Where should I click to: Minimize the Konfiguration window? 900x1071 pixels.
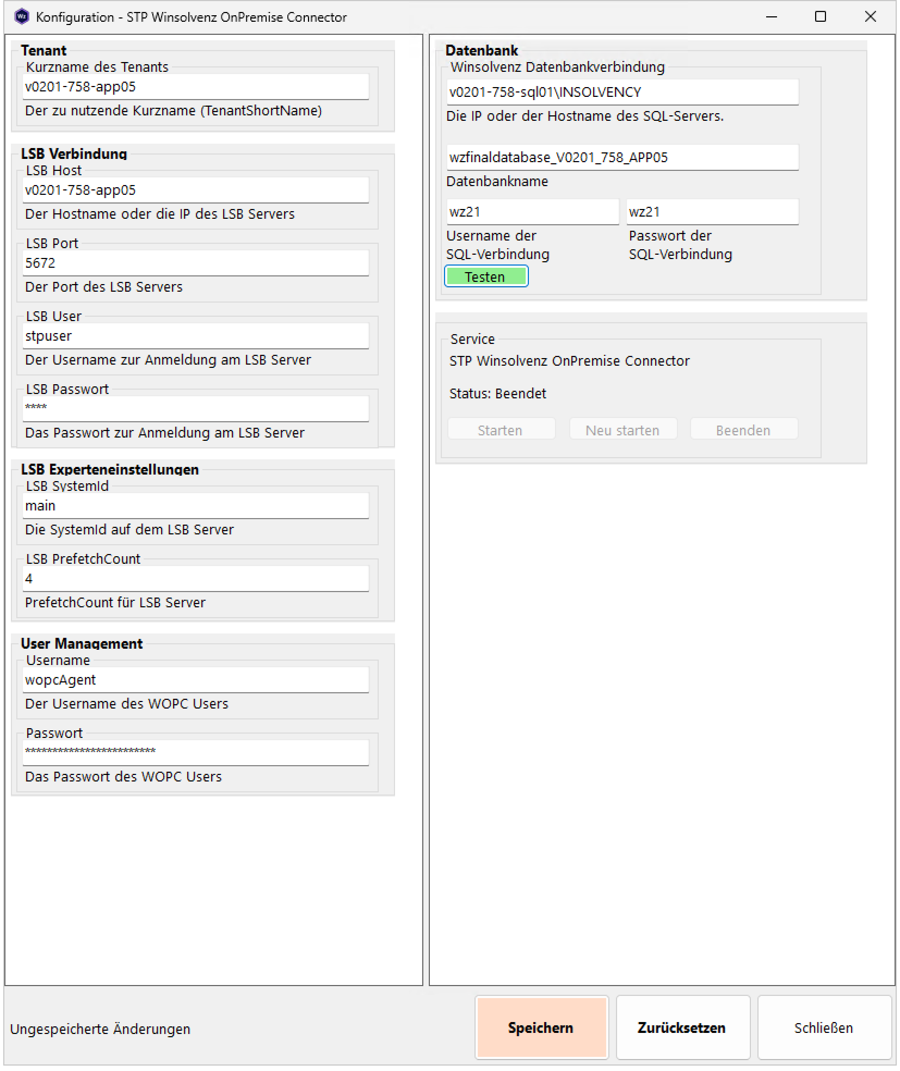click(772, 17)
